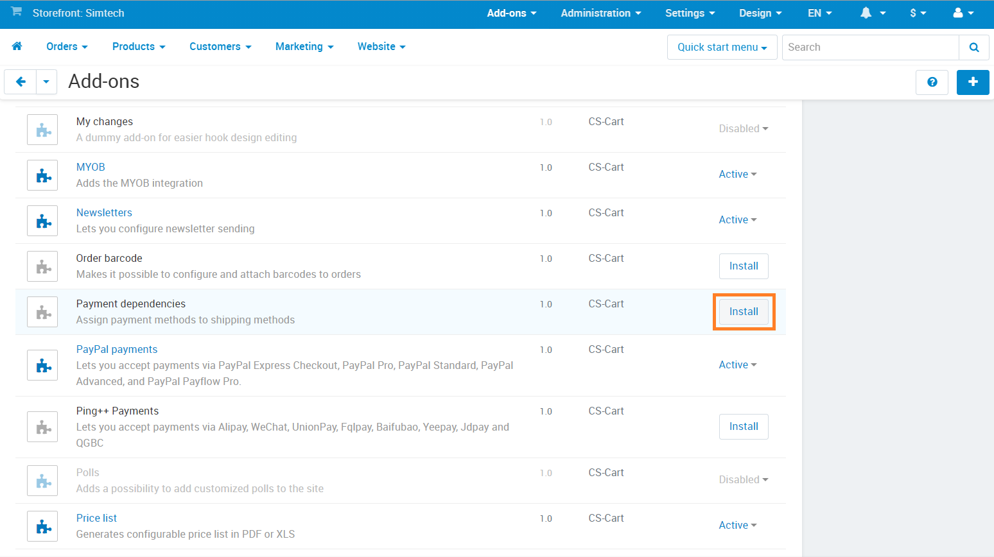This screenshot has width=994, height=557.
Task: Go to the home dashboard icon
Action: (x=17, y=46)
